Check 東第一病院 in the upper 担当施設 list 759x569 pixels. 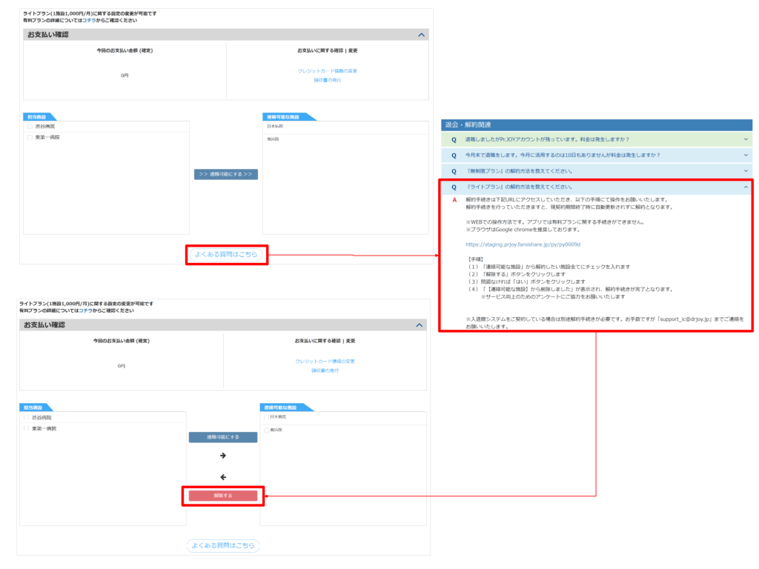(30, 137)
